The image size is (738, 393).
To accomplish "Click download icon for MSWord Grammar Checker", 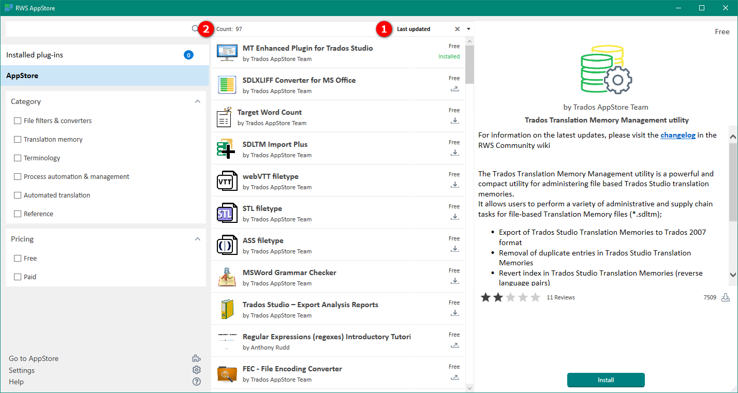I will 454,281.
